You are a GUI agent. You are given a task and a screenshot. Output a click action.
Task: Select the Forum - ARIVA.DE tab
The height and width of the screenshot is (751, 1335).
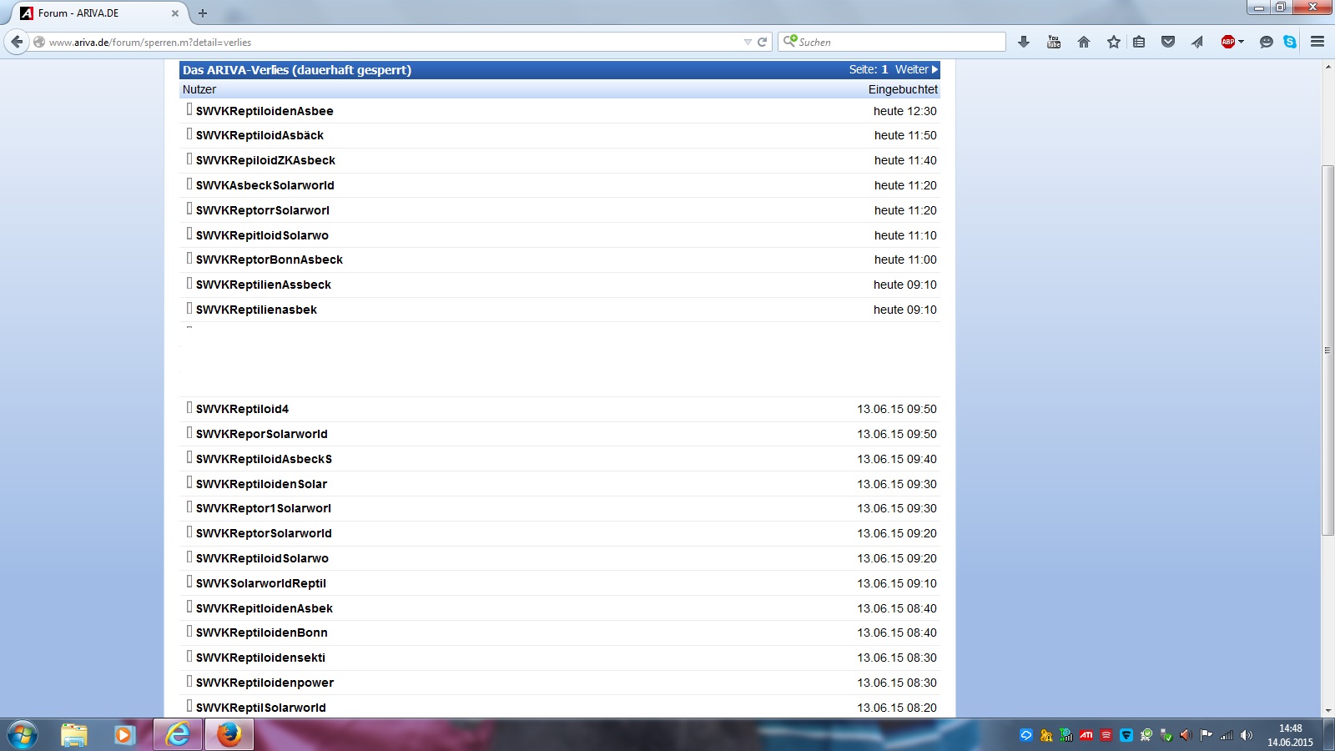pos(98,13)
